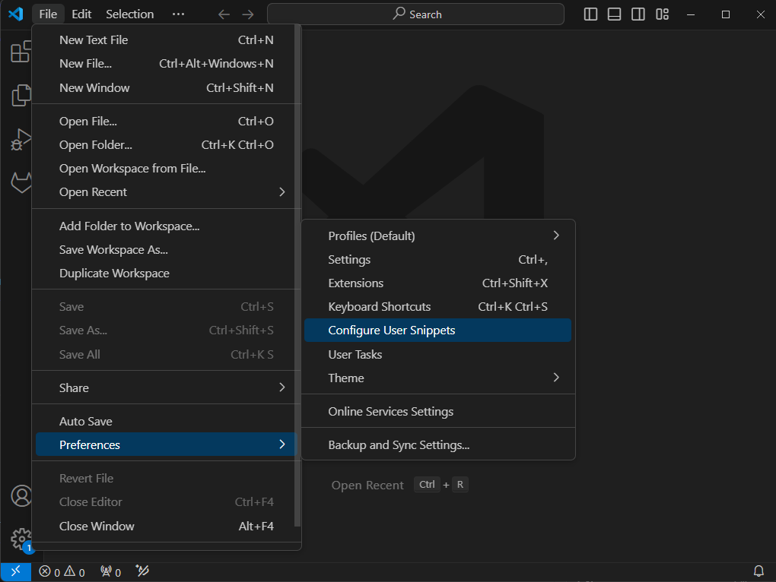The height and width of the screenshot is (582, 776).
Task: Open the Edit menu
Action: point(81,14)
